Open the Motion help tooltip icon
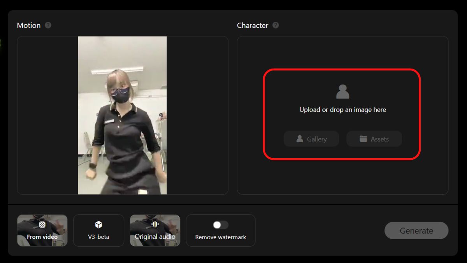Screen dimensions: 467x263 point(47,25)
